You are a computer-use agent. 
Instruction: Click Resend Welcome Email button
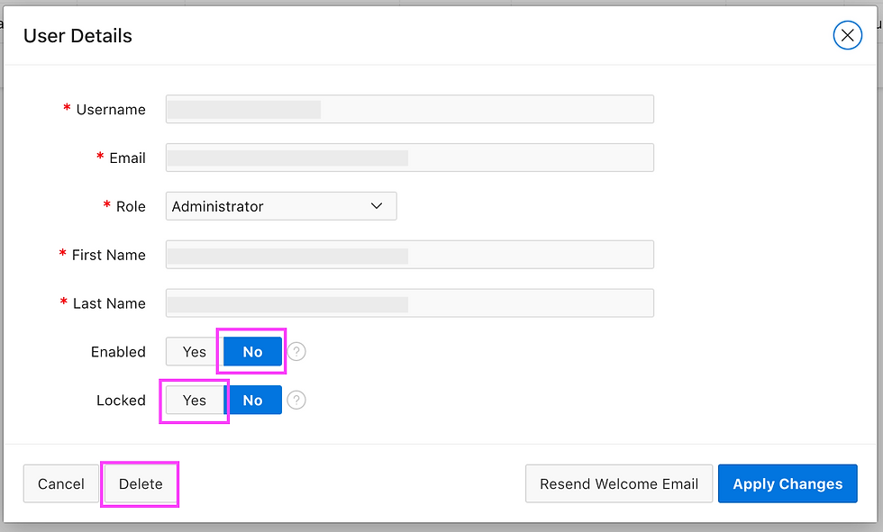(619, 483)
